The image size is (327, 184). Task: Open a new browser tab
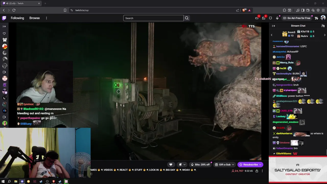tap(45, 3)
